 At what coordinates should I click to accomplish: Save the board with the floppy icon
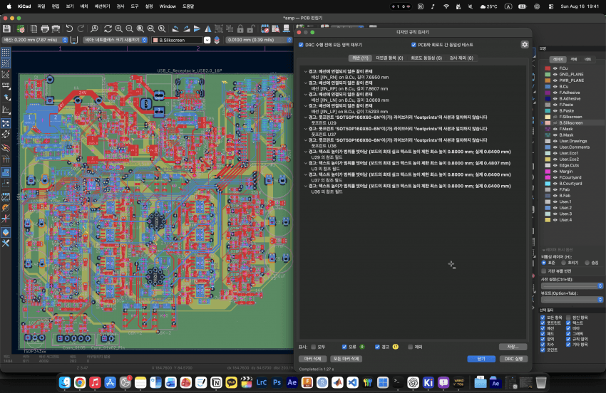tap(6, 28)
